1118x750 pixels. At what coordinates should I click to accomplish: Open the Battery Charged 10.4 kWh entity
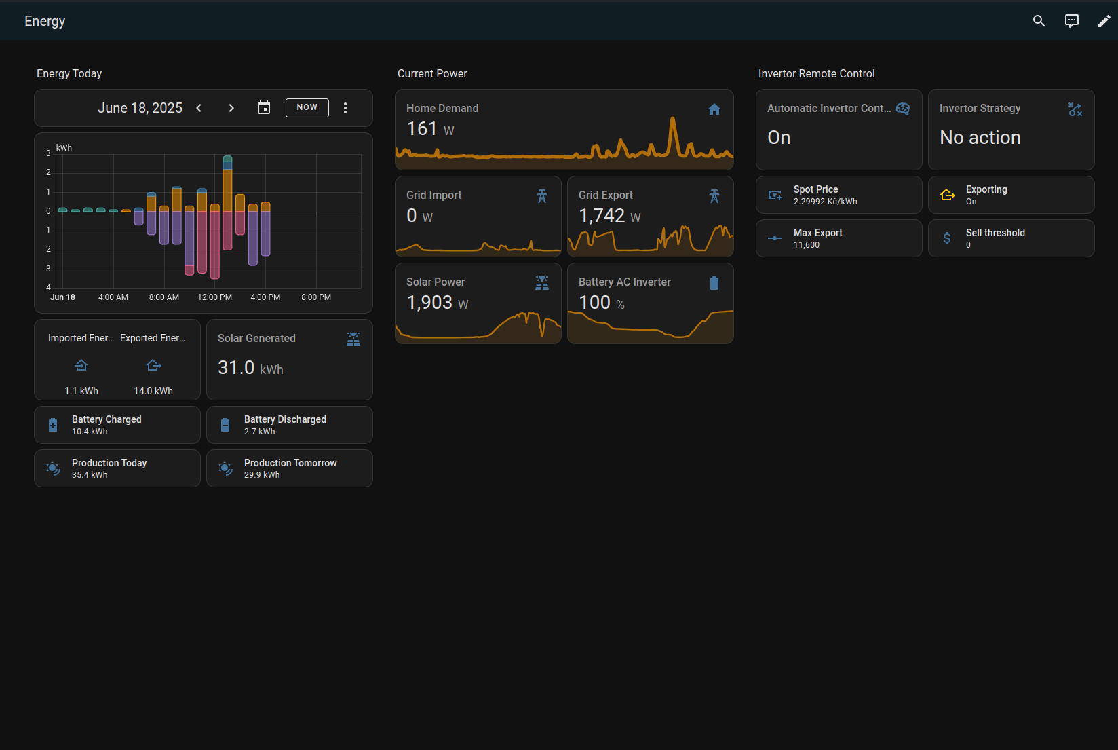(117, 425)
